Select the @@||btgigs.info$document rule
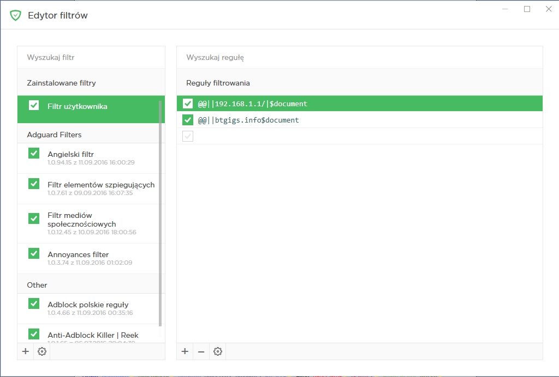 tap(360, 120)
